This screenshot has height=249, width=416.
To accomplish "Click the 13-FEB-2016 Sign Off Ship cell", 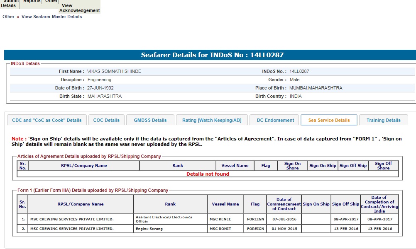I will pyautogui.click(x=345, y=229).
